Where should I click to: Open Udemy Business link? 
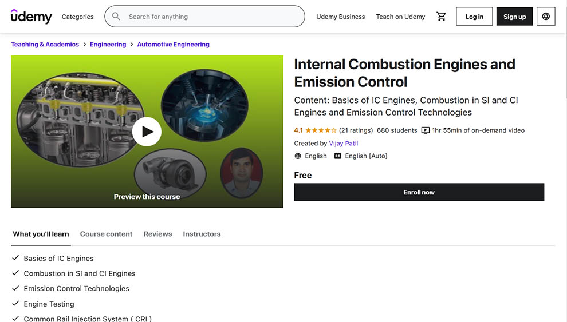click(340, 17)
